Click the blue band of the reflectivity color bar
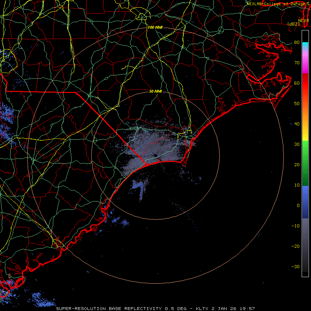This screenshot has width=311, height=311. pyautogui.click(x=305, y=202)
